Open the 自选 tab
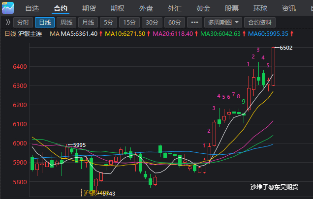 point(32,8)
